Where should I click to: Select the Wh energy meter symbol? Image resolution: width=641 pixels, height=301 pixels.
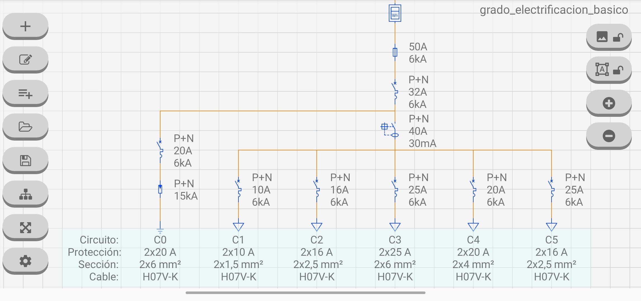pyautogui.click(x=395, y=13)
